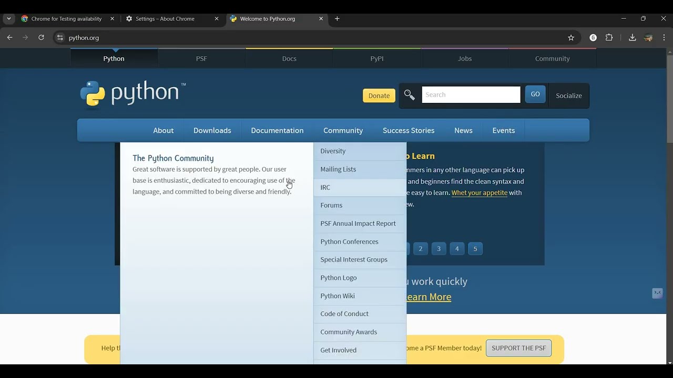Click the SUPPORT THE PSF button
Screen dimensions: 673x378
[518, 348]
